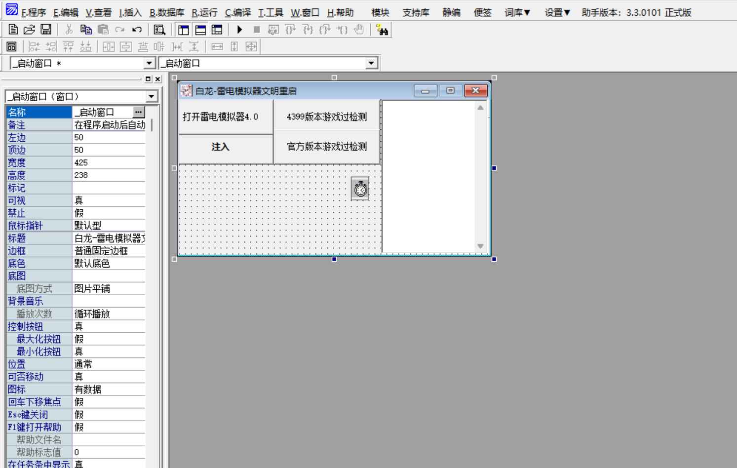Click the Open folder toolbar icon
Screen dimensions: 737x468
[29, 30]
